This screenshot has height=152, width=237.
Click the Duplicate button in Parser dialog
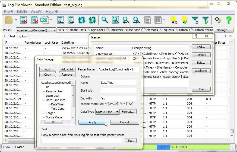click(x=201, y=71)
